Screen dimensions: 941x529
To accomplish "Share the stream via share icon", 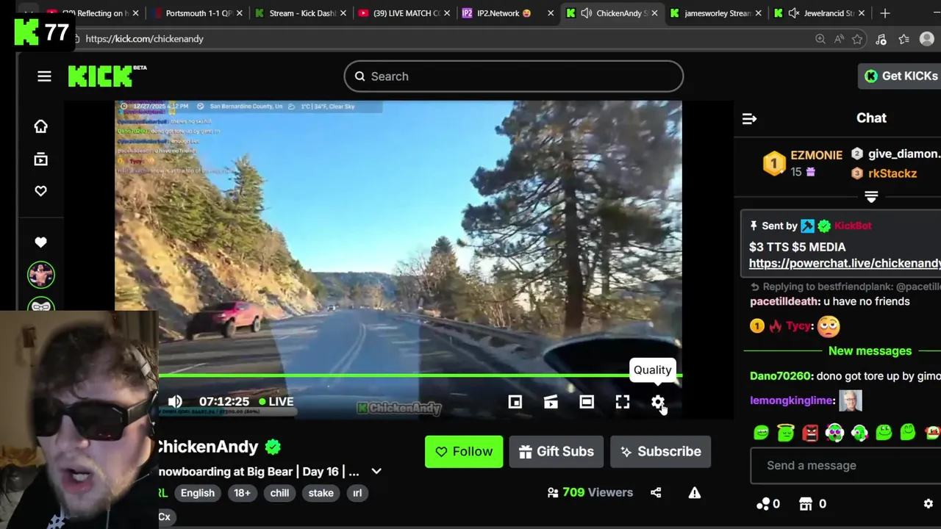I will click(x=656, y=492).
